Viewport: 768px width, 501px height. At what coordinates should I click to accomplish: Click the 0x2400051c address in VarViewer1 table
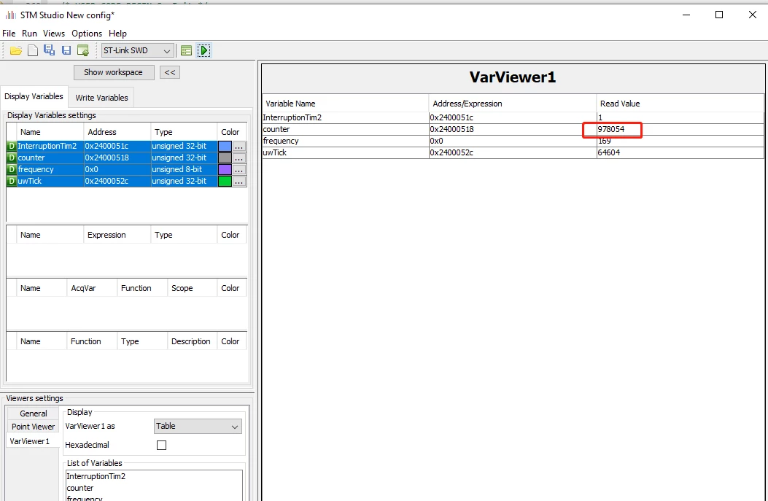click(x=451, y=117)
